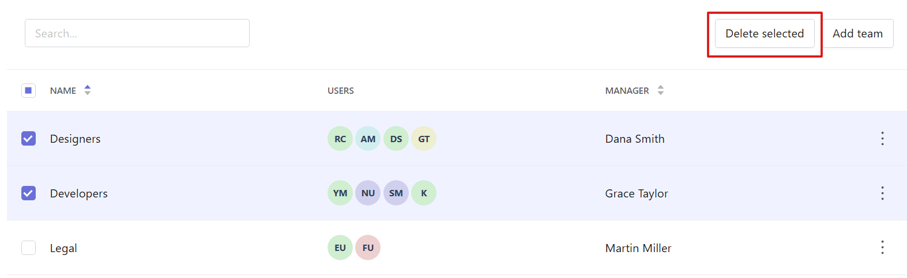Check the Legal team checkbox
907x278 pixels.
(28, 247)
